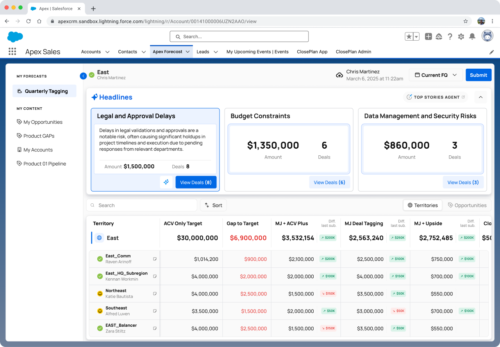Open the Contacts navigation tab
Screen dimensions: 500x347
click(x=127, y=52)
